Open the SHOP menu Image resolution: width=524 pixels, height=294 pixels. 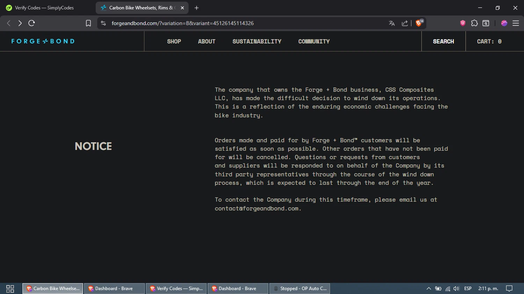pos(174,42)
